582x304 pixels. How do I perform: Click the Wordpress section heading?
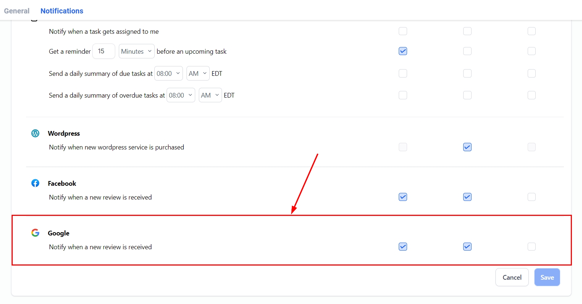click(x=64, y=133)
